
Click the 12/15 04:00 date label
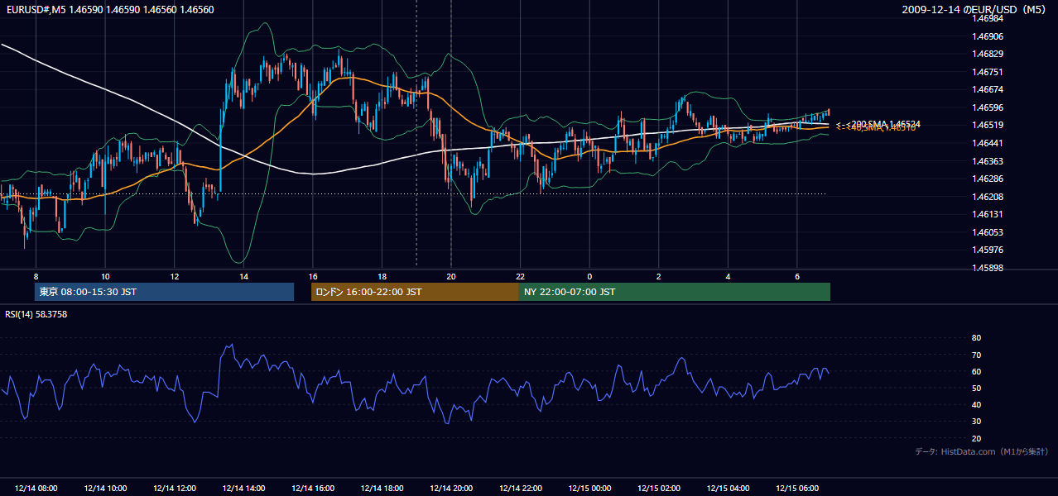728,489
